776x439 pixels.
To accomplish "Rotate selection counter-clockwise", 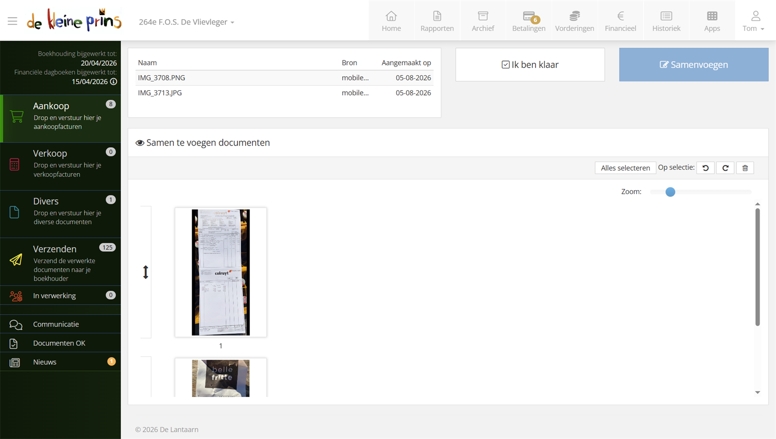I will (706, 168).
